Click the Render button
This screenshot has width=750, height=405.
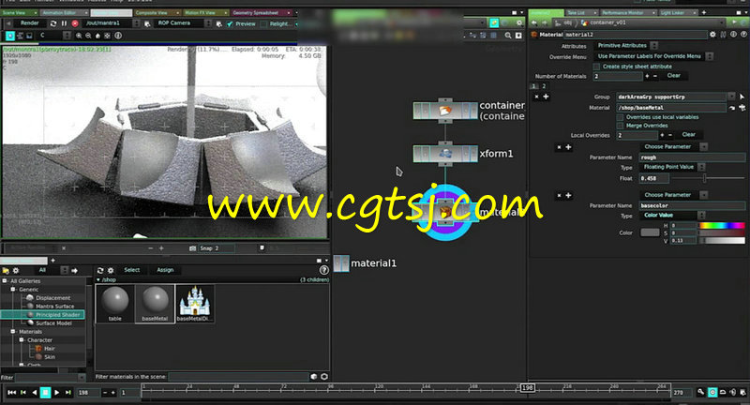click(x=30, y=22)
